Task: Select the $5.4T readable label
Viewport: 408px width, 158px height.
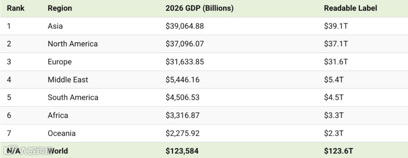Action: coord(334,80)
